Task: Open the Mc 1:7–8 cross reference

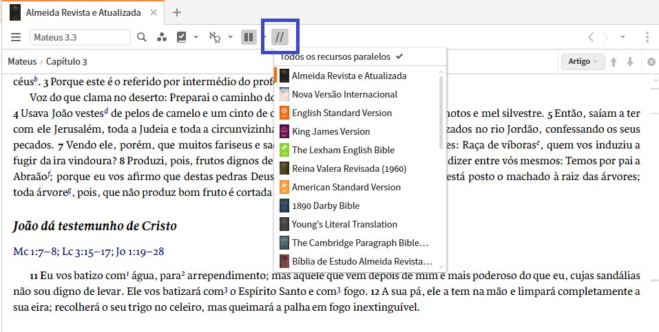Action: pyautogui.click(x=36, y=252)
